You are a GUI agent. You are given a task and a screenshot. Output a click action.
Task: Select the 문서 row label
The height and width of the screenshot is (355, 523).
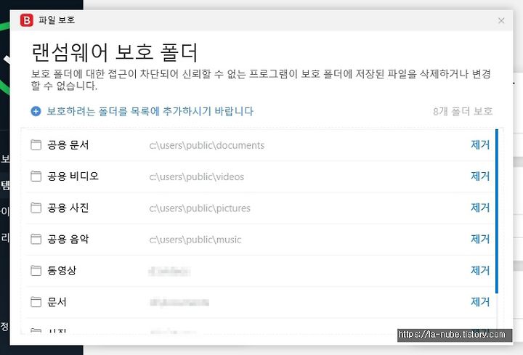57,302
